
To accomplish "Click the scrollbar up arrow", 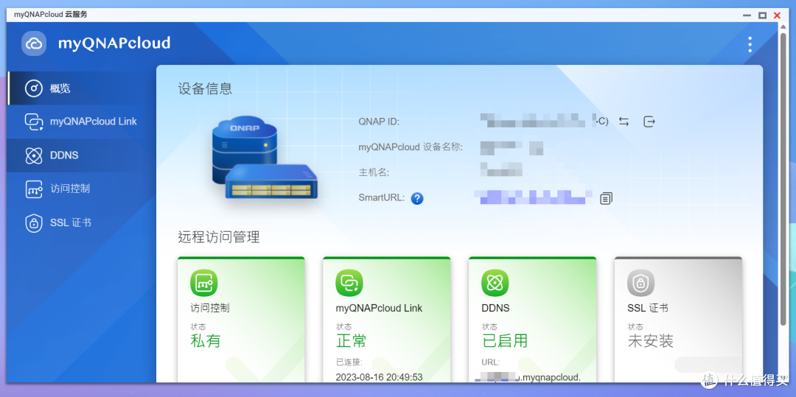I will point(783,27).
